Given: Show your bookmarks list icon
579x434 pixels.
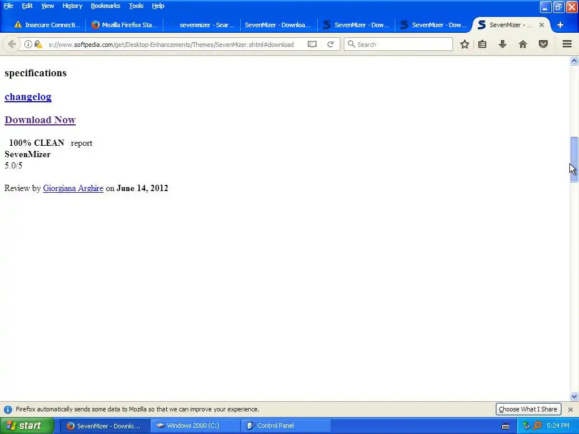Looking at the screenshot, I should click(x=482, y=44).
